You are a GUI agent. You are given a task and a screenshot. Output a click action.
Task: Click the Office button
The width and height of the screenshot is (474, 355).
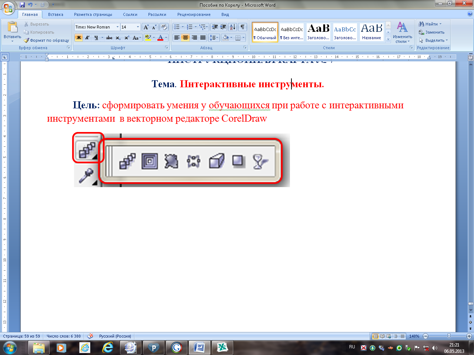pyautogui.click(x=8, y=8)
